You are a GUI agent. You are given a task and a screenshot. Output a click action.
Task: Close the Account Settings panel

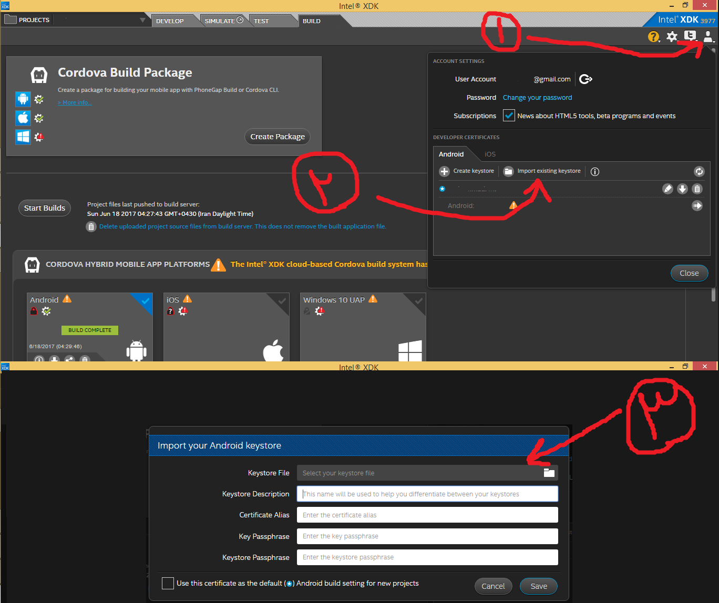coord(689,273)
